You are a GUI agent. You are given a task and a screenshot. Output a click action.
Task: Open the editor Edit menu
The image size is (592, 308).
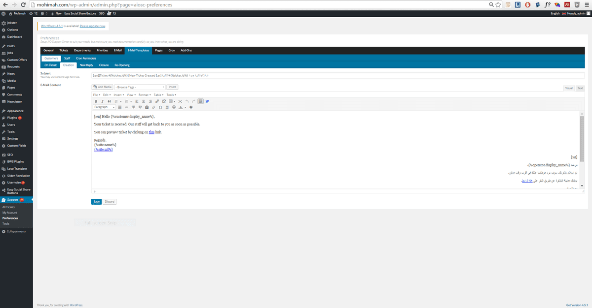click(107, 94)
